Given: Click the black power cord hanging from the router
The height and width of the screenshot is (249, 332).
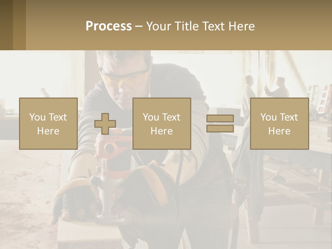Looking at the screenshot, I should pos(178,180).
